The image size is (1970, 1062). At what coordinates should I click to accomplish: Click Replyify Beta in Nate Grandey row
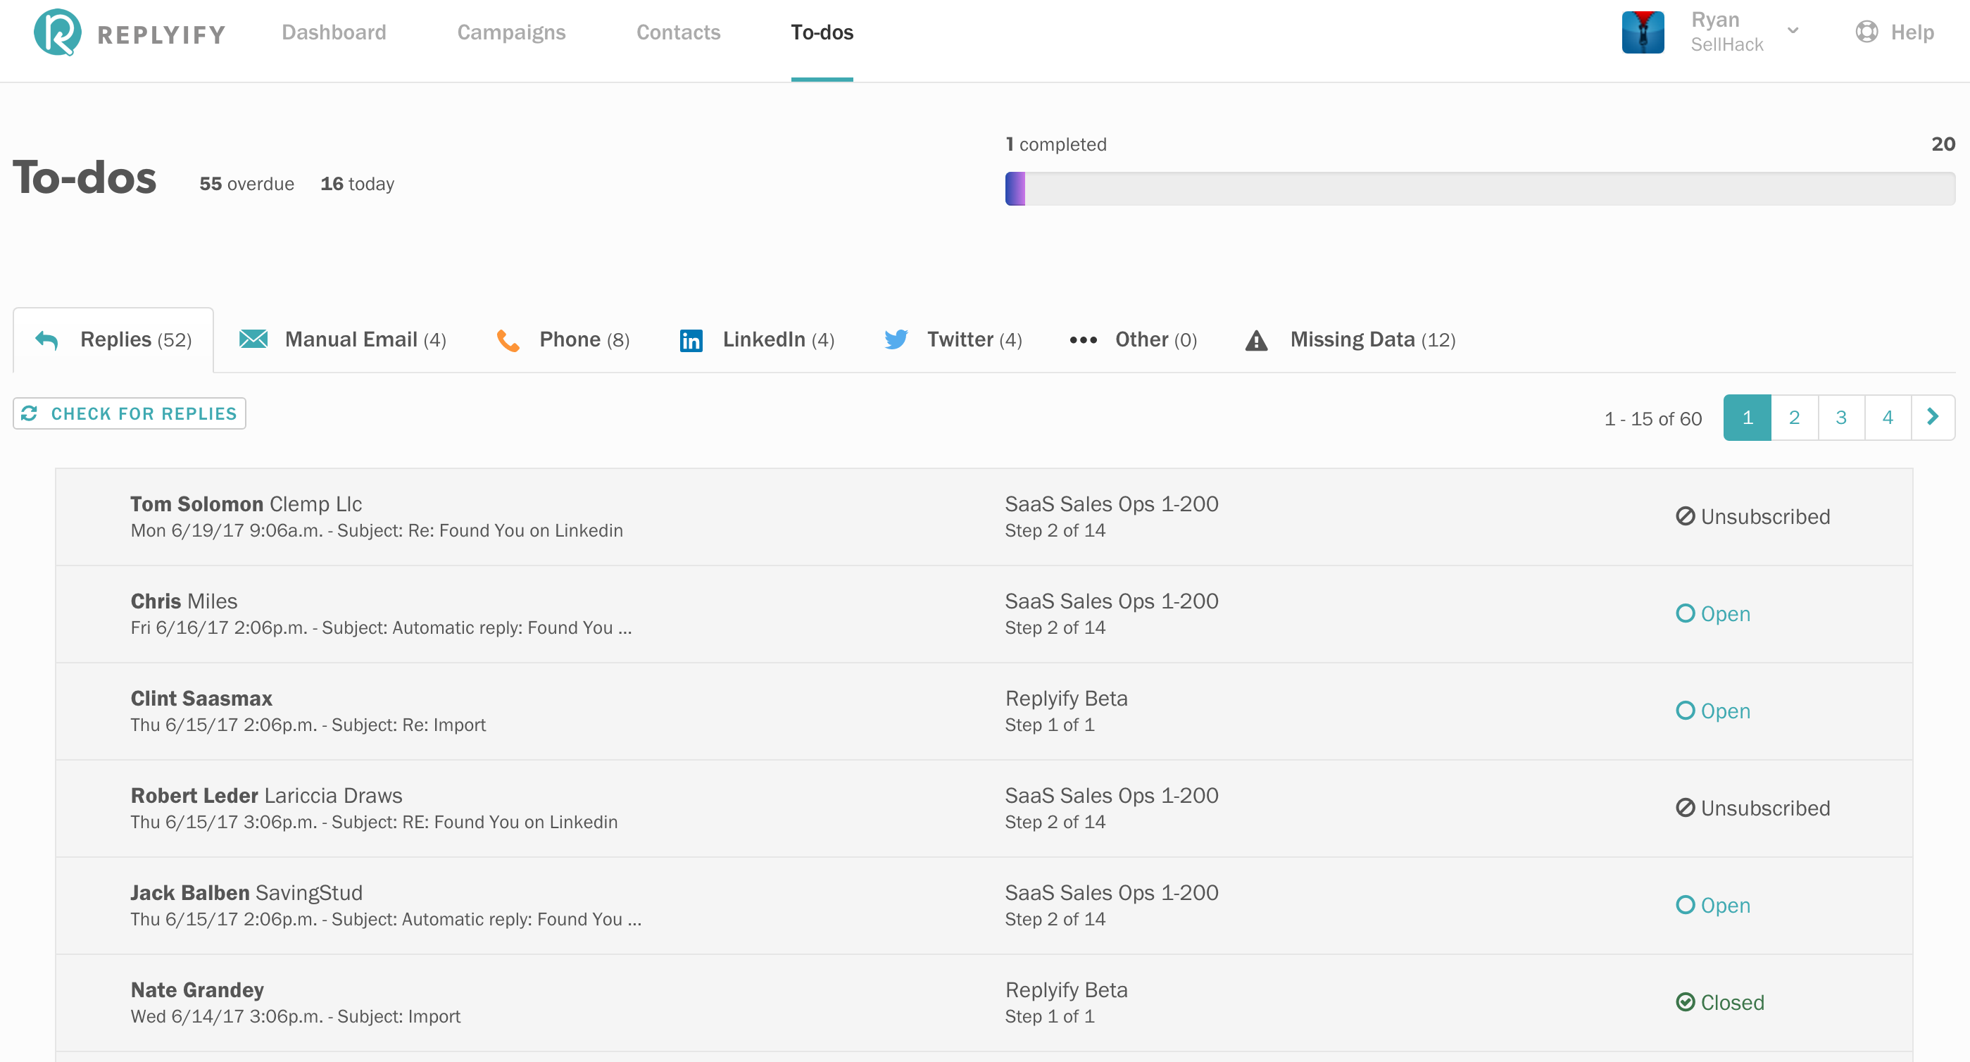click(x=1066, y=989)
